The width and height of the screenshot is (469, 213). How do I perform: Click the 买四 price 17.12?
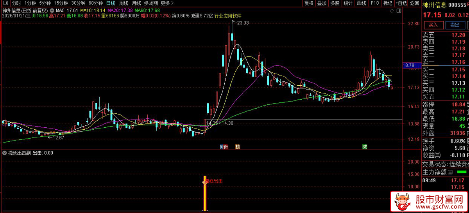pos(458,90)
